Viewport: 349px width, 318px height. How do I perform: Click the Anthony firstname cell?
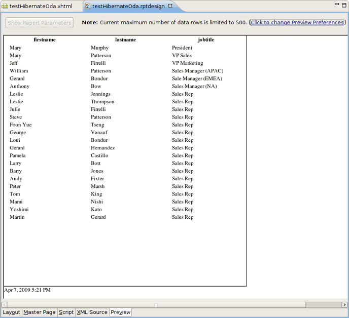point(20,86)
